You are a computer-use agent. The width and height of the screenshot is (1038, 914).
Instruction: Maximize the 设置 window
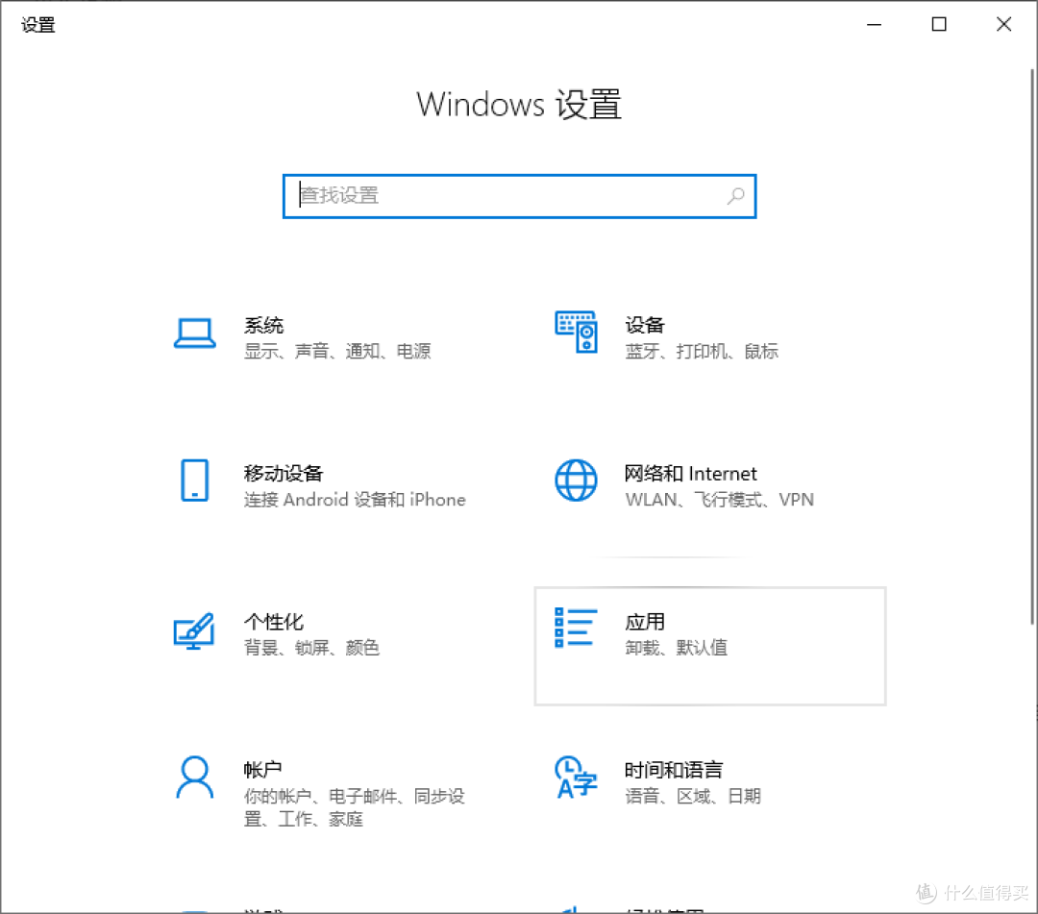point(939,24)
